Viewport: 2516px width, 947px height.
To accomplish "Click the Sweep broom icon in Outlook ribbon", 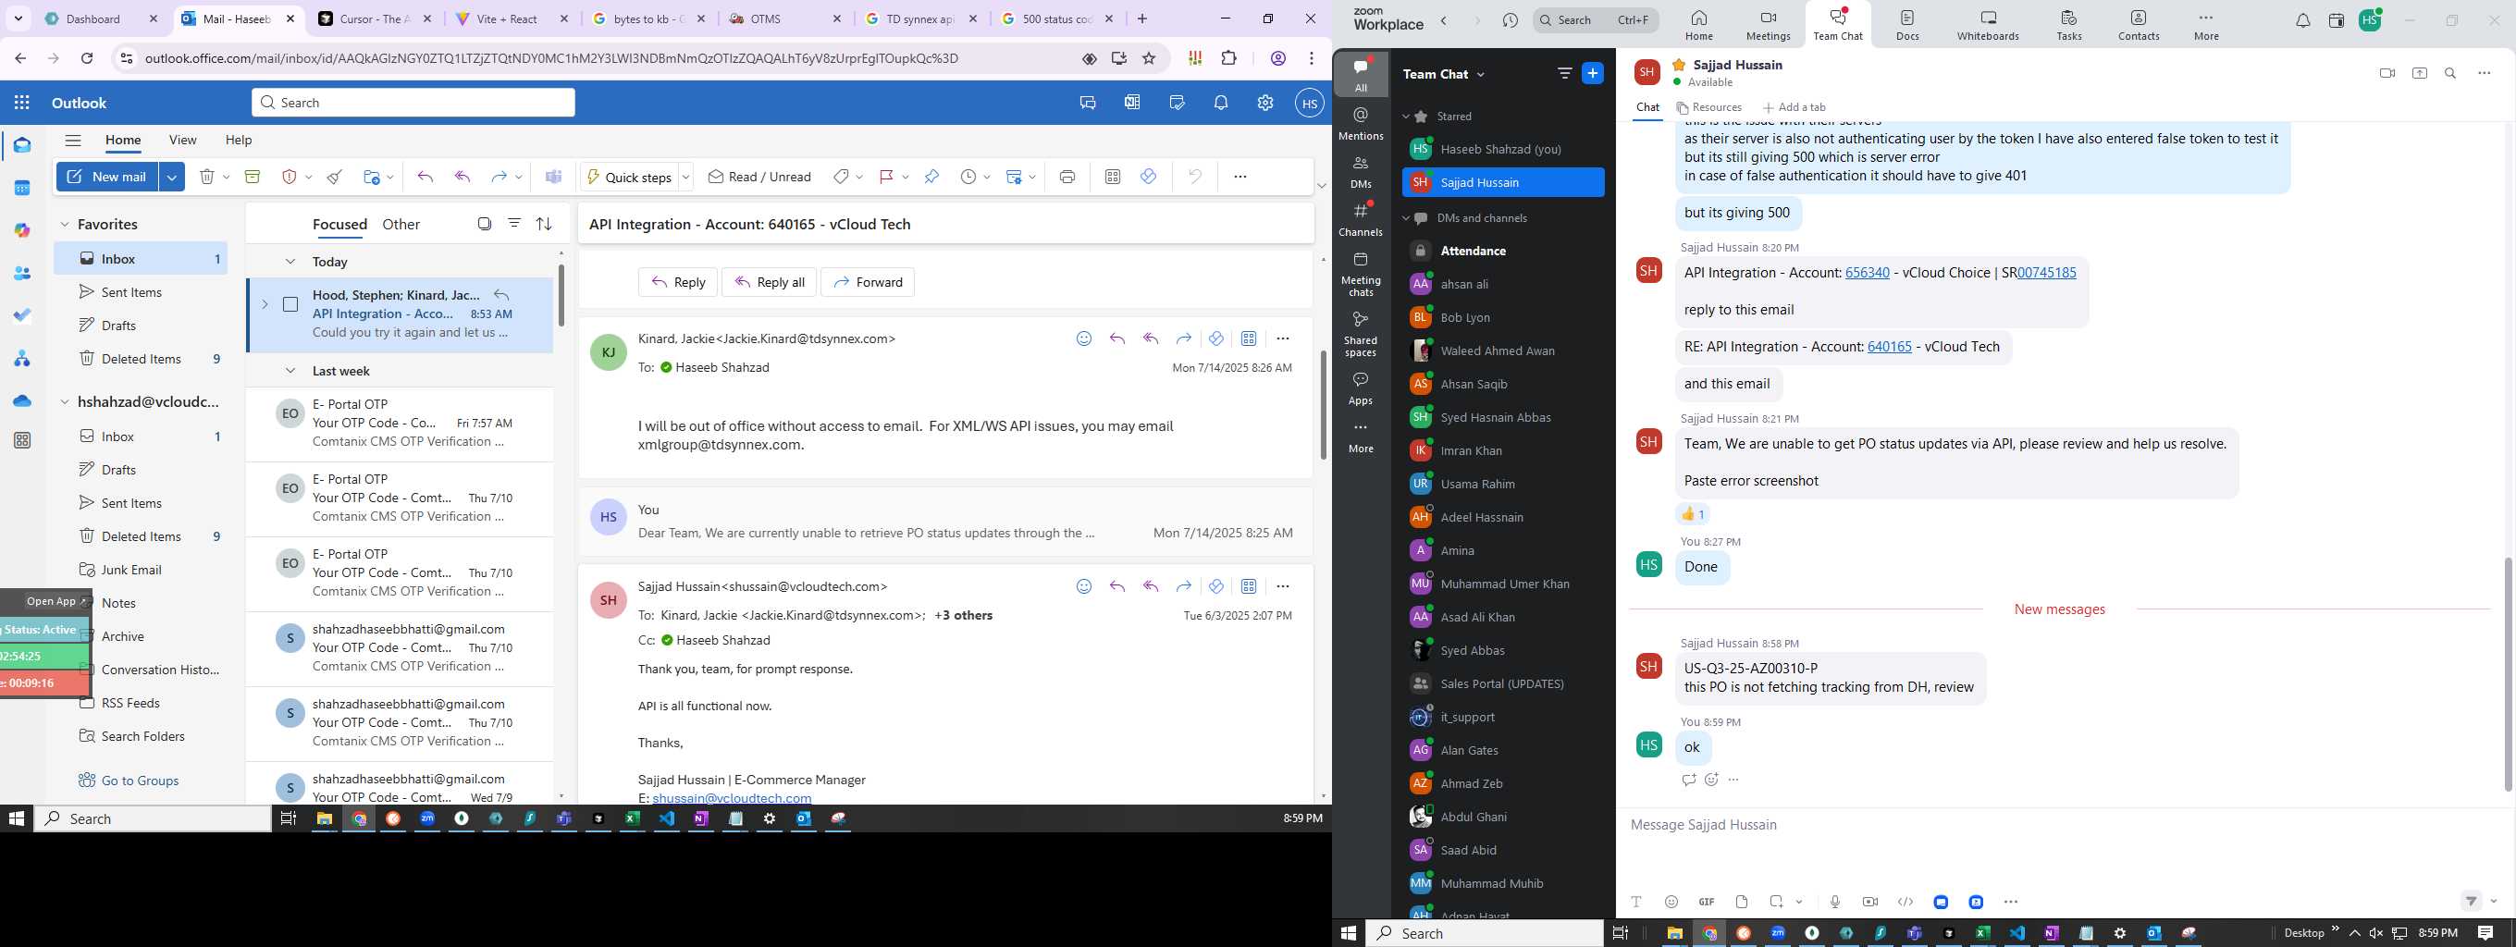I will click(x=335, y=177).
